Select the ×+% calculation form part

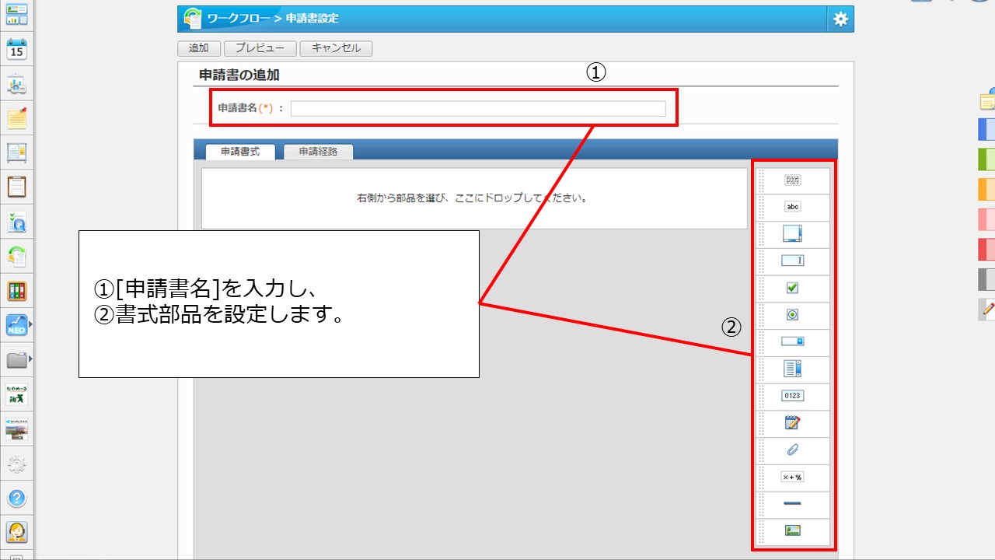click(x=792, y=477)
